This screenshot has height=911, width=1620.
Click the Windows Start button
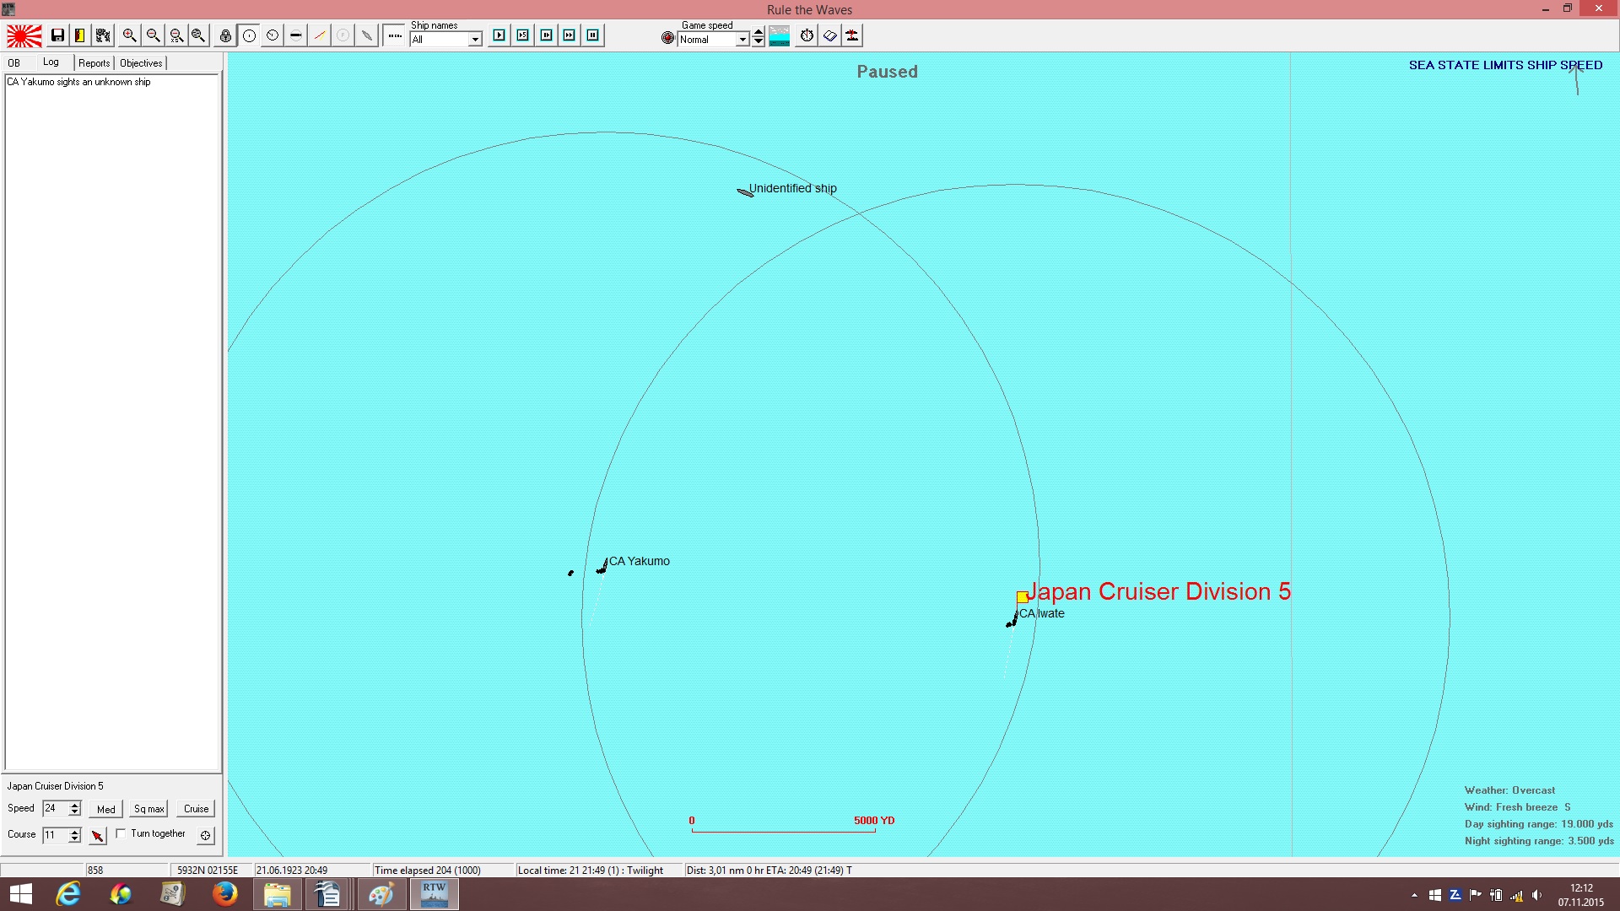20,894
